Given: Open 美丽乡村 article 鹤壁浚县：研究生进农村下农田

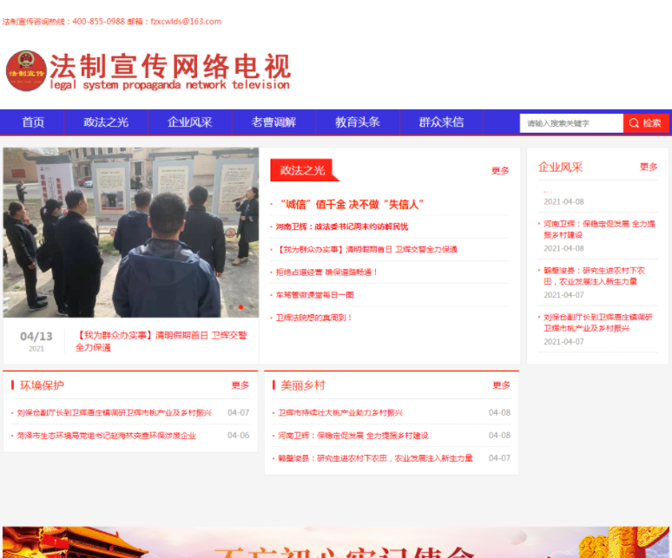Looking at the screenshot, I should point(375,458).
